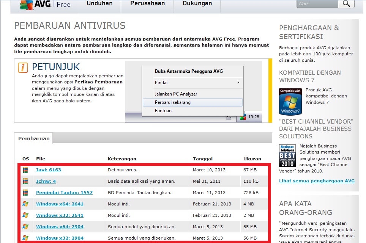Choose Jalankan PC Analyzer in the context menu

[176, 94]
